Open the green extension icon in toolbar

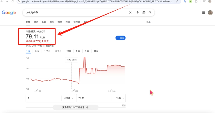(191, 1)
